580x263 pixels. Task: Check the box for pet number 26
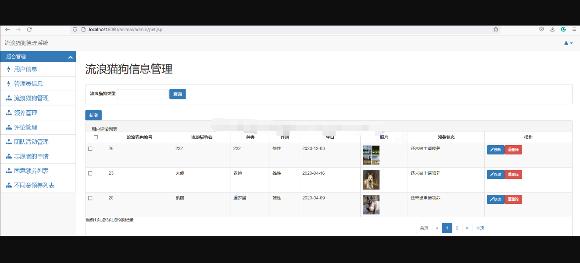click(x=90, y=149)
